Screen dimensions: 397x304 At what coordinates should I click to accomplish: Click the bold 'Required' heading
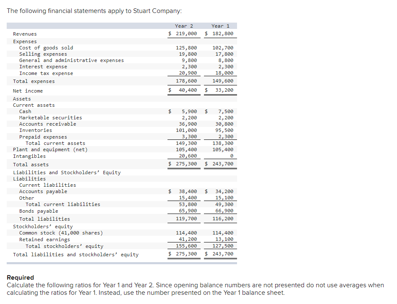(20, 278)
